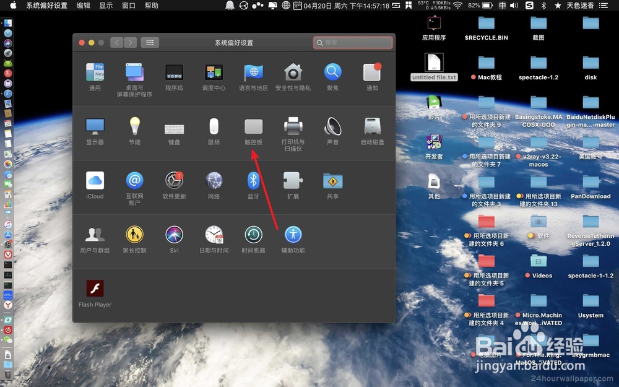The width and height of the screenshot is (619, 387).
Task: Open the 通用 (General) preferences pane
Action: click(95, 77)
